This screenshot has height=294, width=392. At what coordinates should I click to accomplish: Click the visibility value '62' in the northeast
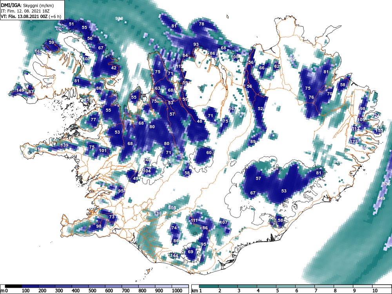[x=276, y=67]
